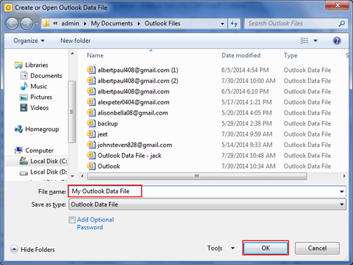Sort by Date modified column header
353x265 pixels.
[x=241, y=55]
